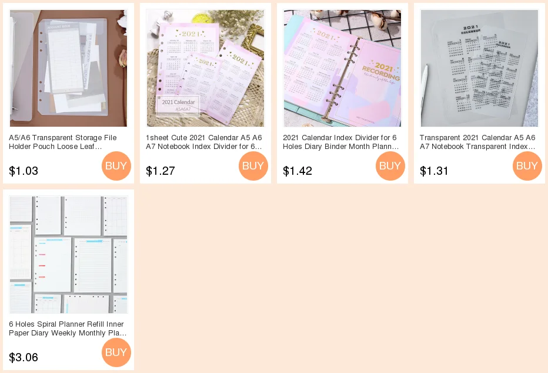Open the 6 Holes Spiral Planner Refill title
This screenshot has width=548, height=373.
point(68,328)
